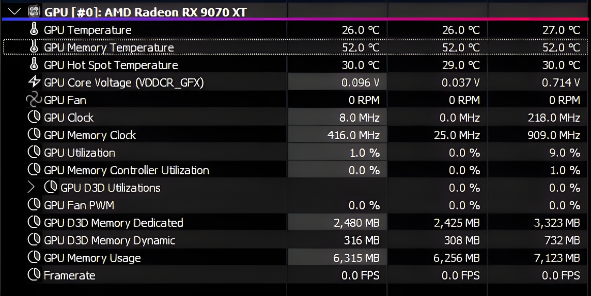The width and height of the screenshot is (591, 296).
Task: Click the gauge icon beside GPU Memory Clock
Action: (x=34, y=134)
